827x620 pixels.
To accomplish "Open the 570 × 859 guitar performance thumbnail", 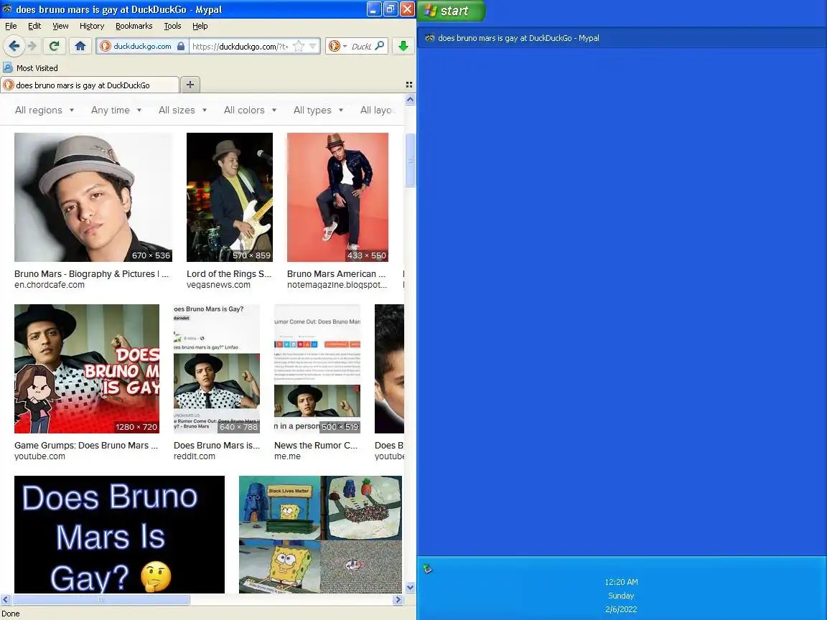I will 230,197.
